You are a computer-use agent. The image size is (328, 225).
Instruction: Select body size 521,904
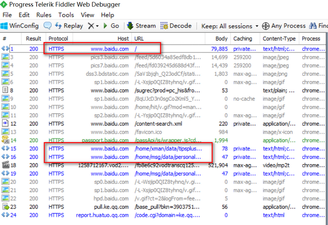[x=218, y=165]
